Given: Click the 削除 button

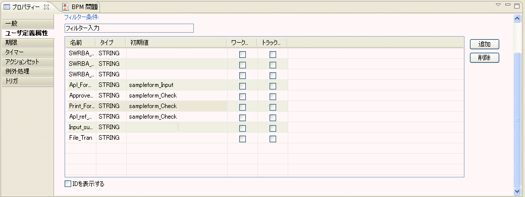Looking at the screenshot, I should click(485, 58).
